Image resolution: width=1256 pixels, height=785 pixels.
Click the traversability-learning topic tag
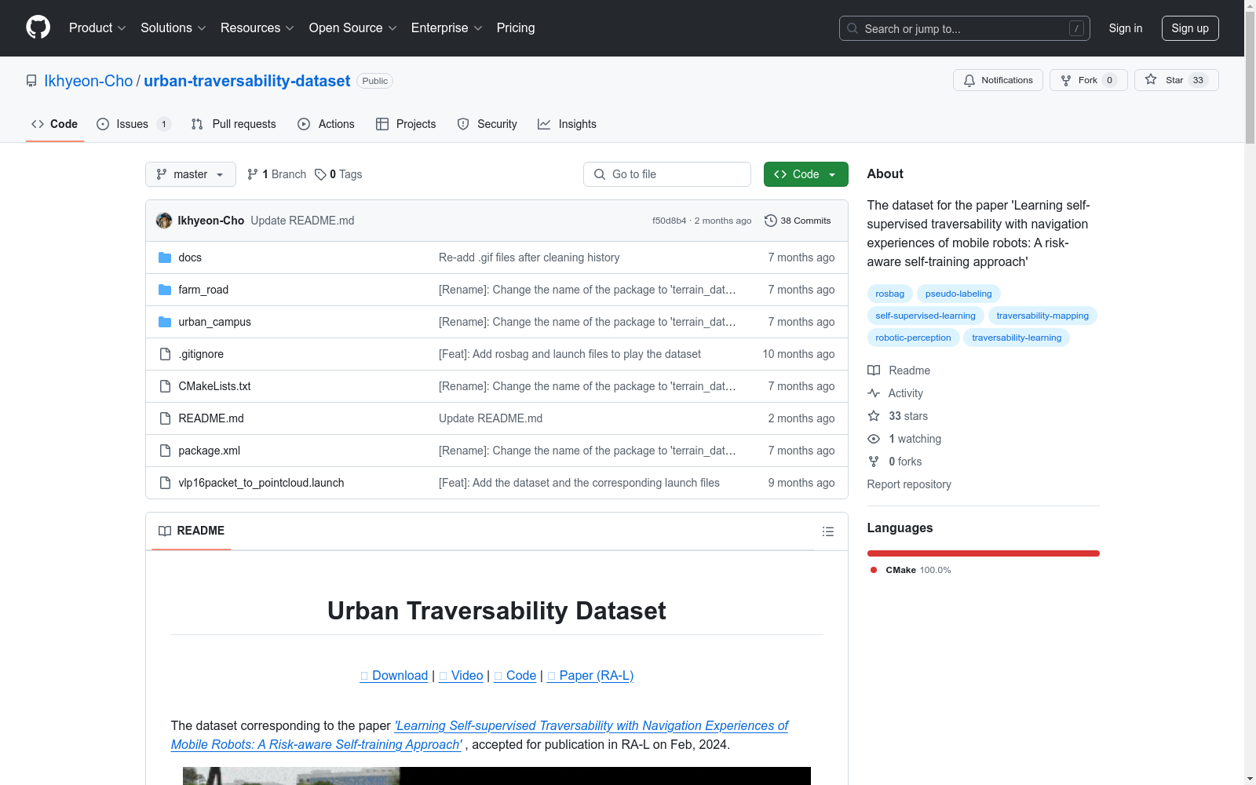(x=1017, y=338)
